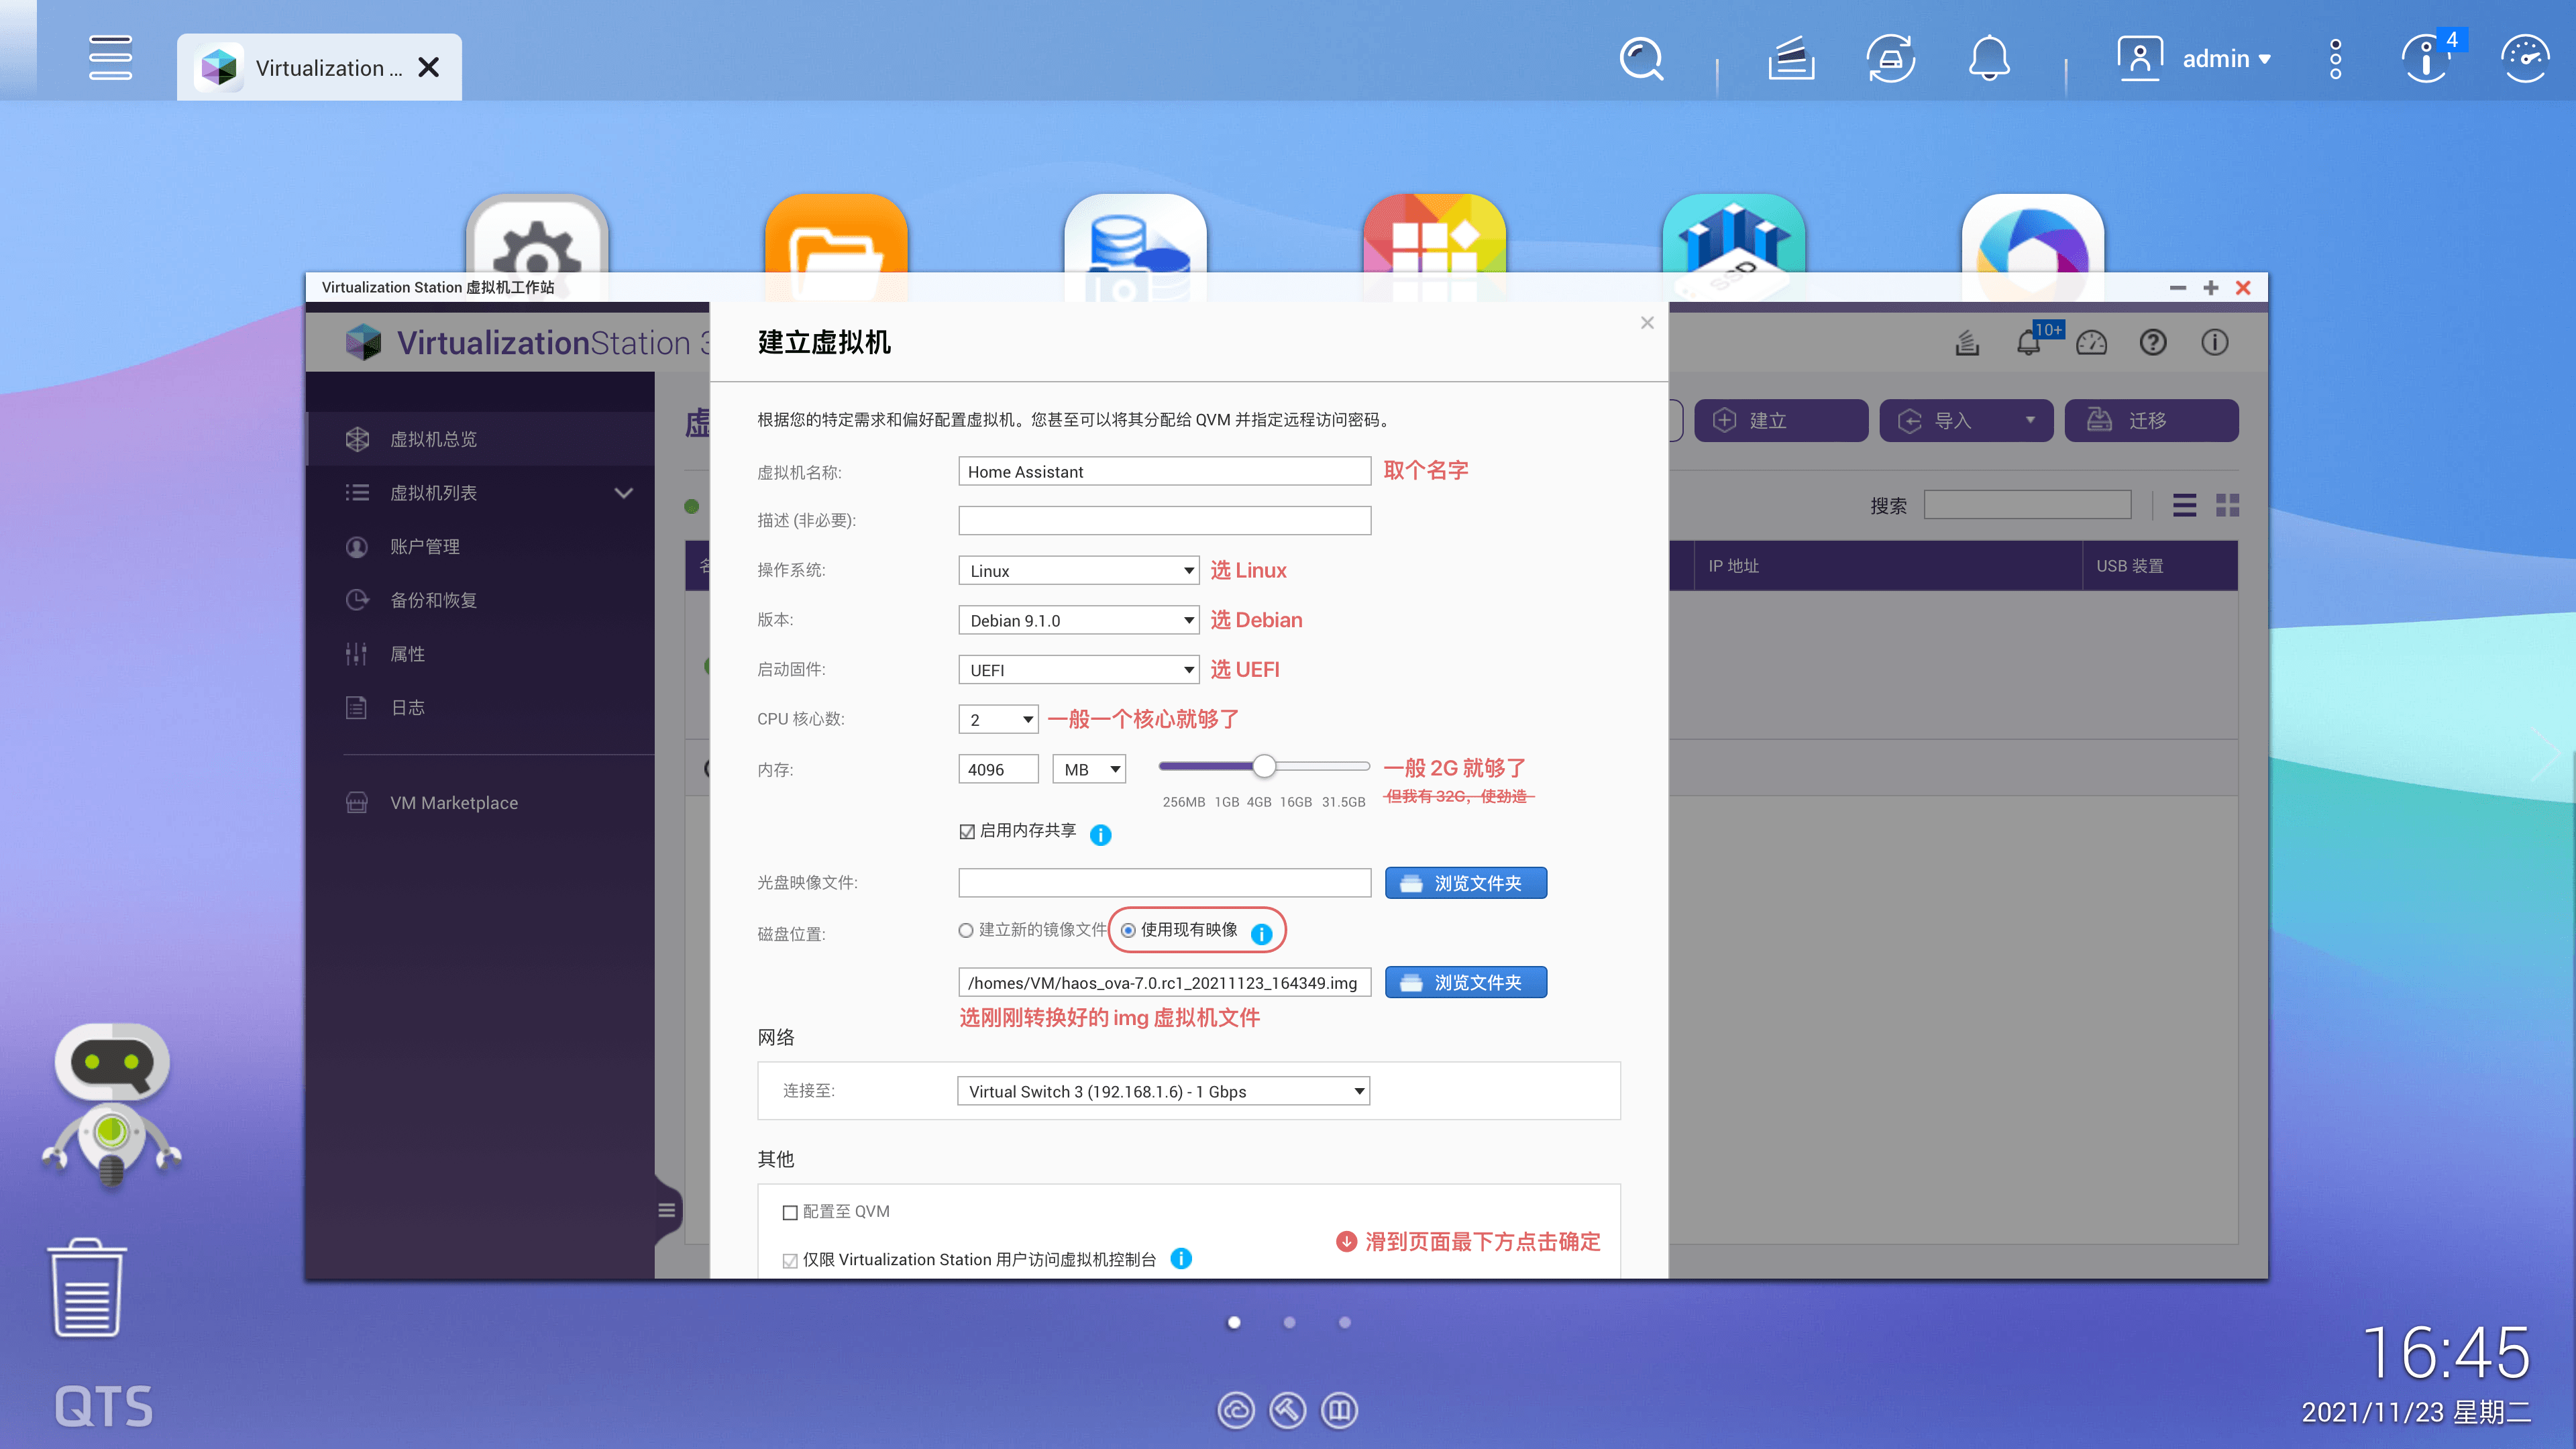The image size is (2576, 1449).
Task: Open the three-dot more options menu in QTS bar
Action: pos(2335,59)
